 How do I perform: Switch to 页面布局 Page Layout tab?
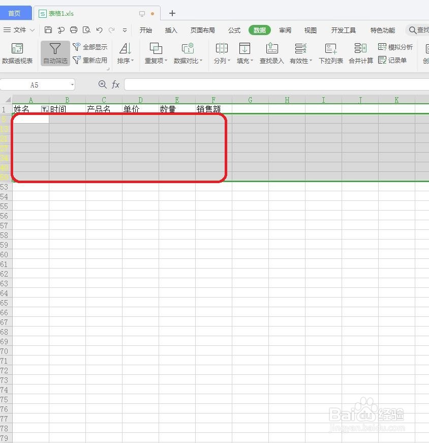tap(202, 30)
